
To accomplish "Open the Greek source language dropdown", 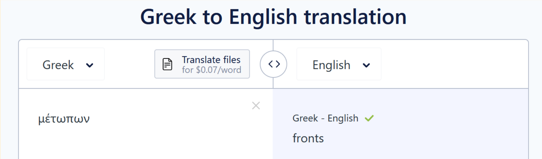I will [66, 64].
